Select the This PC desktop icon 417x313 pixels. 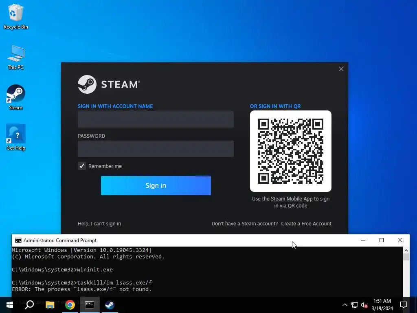pyautogui.click(x=16, y=57)
